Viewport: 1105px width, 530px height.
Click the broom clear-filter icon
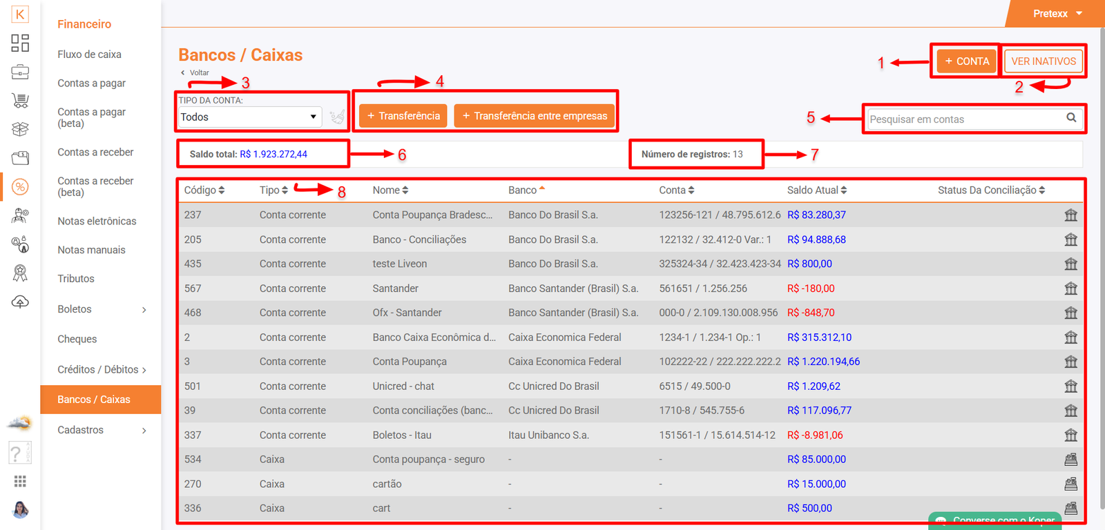[x=337, y=117]
